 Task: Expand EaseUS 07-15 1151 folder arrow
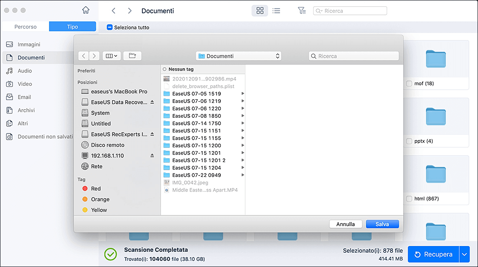(x=243, y=131)
